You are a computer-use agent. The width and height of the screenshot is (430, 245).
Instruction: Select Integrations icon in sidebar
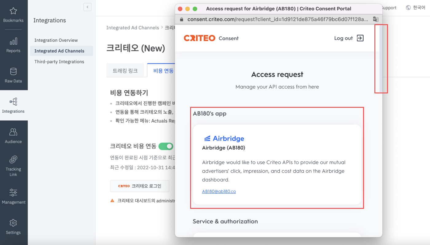[x=13, y=102]
